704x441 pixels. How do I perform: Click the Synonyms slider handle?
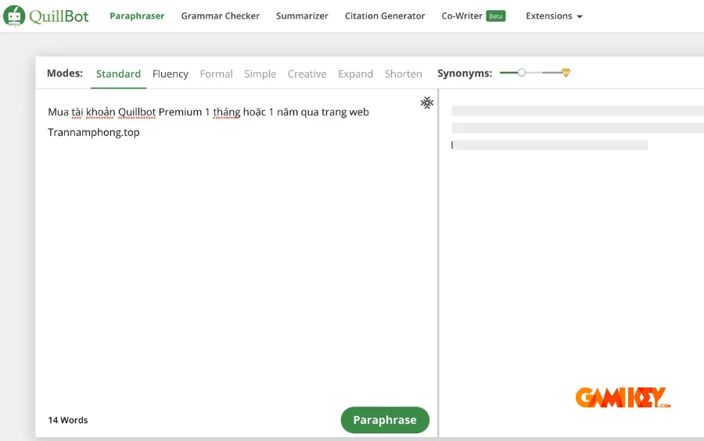click(x=522, y=73)
